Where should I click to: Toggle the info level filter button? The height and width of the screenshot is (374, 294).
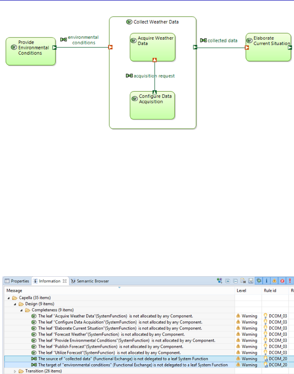coord(266,281)
